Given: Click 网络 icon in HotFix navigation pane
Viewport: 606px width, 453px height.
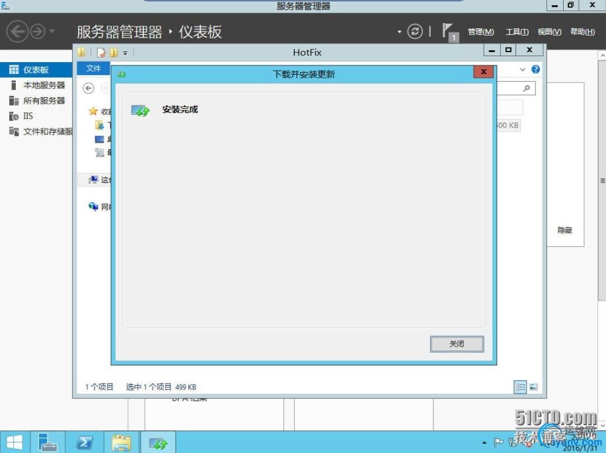Looking at the screenshot, I should pyautogui.click(x=93, y=207).
